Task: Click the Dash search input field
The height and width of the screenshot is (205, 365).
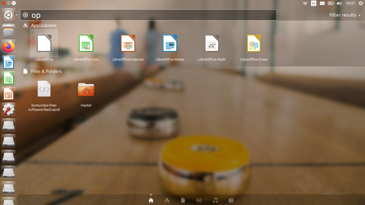Action: (x=154, y=15)
